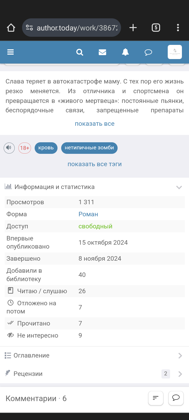The width and height of the screenshot is (189, 420).
Task: Open discussions speech bubble in header
Action: point(148,52)
